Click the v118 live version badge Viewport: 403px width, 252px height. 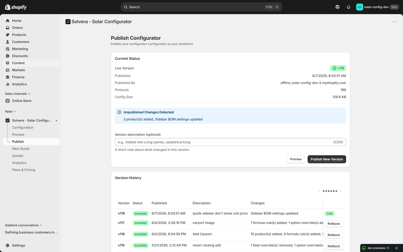(x=338, y=68)
